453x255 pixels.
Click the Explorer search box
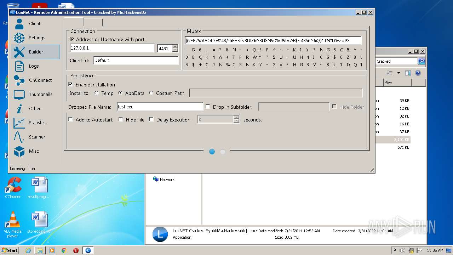tap(396, 61)
